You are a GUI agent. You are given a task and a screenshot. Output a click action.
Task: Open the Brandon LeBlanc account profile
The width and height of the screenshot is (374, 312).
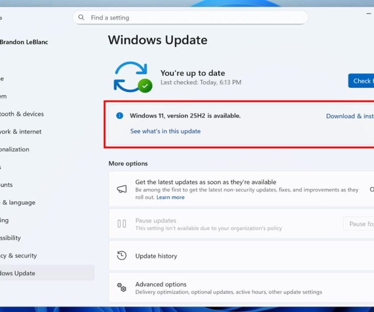(x=24, y=42)
